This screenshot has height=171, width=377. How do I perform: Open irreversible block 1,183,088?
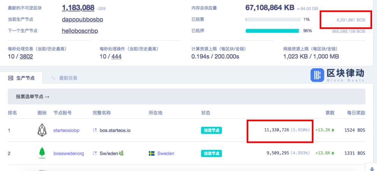78,8
